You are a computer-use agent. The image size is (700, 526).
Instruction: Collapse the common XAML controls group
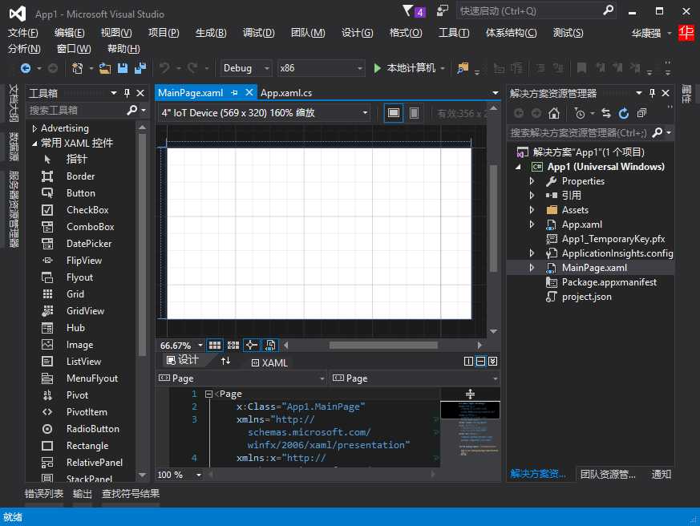click(34, 144)
